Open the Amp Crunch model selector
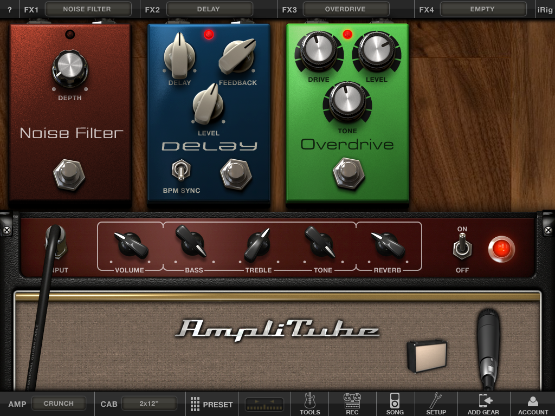Image resolution: width=555 pixels, height=416 pixels. [59, 404]
